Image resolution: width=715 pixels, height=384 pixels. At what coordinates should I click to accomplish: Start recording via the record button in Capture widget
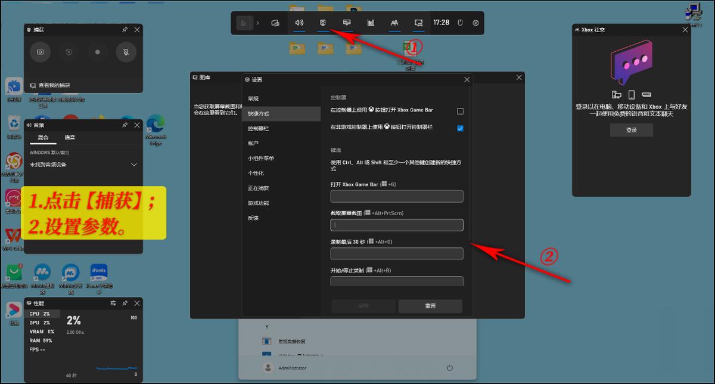point(97,52)
